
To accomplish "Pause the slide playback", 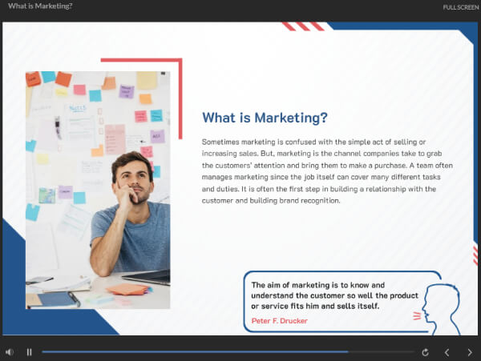I will point(29,351).
